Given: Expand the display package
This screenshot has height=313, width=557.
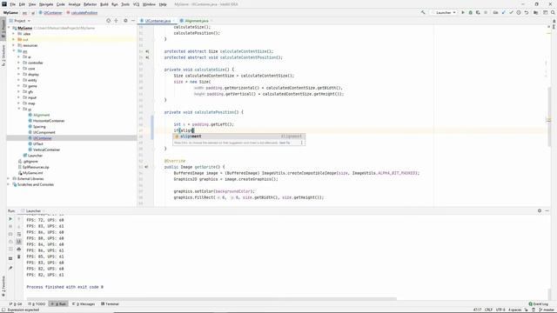Looking at the screenshot, I should coord(18,74).
